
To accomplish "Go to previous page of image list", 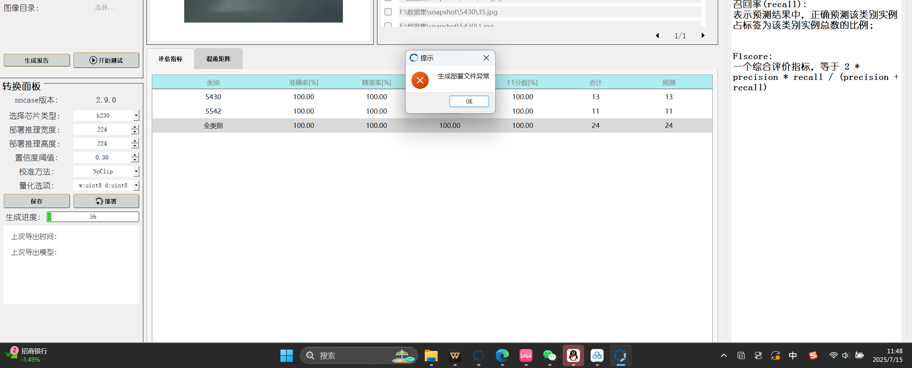I will (657, 35).
